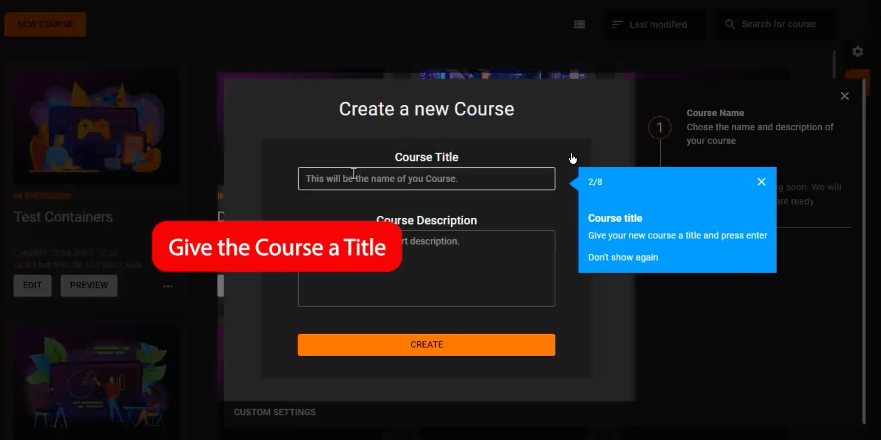Dismiss the Create a new Course dialog
Image resolution: width=881 pixels, height=440 pixels.
845,96
